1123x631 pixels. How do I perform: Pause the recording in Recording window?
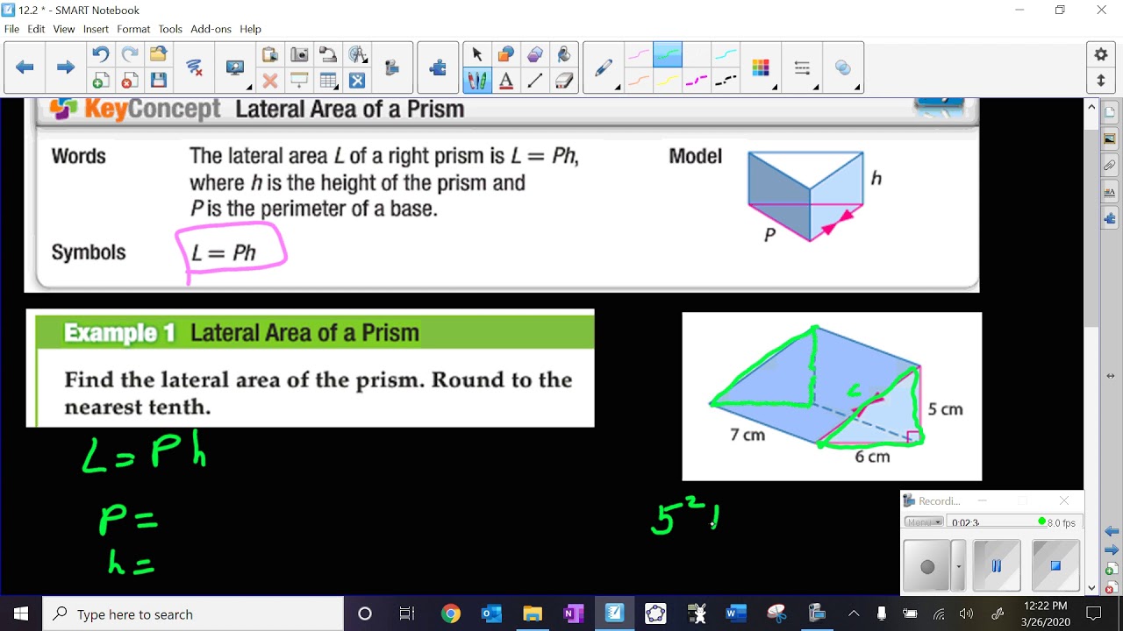point(997,566)
